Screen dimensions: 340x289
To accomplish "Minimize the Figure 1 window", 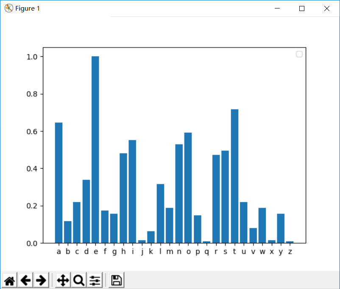I will coord(277,8).
